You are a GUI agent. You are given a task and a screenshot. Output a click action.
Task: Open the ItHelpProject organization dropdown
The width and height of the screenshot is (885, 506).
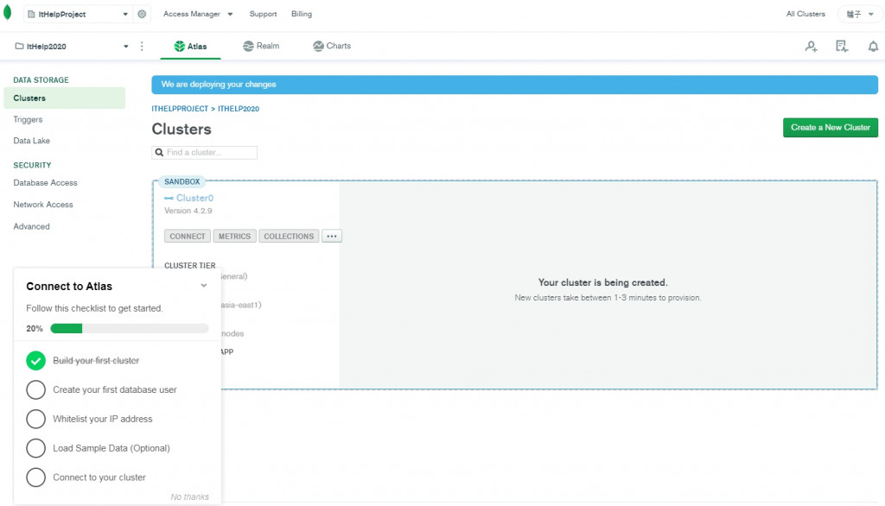(78, 14)
